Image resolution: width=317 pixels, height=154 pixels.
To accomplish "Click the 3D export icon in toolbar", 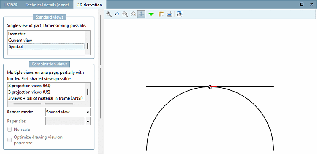I will tap(180, 14).
